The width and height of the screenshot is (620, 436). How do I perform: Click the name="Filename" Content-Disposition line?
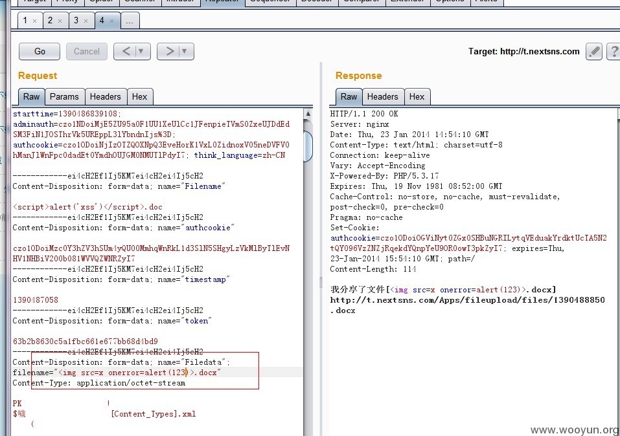pyautogui.click(x=119, y=186)
